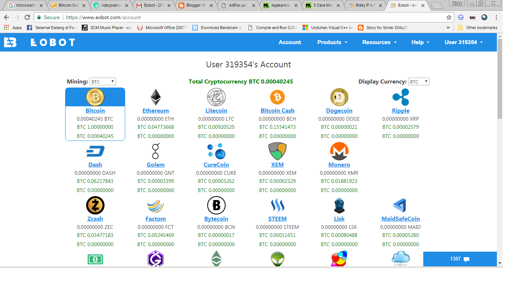Click the STEEM waves icon
Viewport: 530px width, 298px height.
pyautogui.click(x=278, y=205)
